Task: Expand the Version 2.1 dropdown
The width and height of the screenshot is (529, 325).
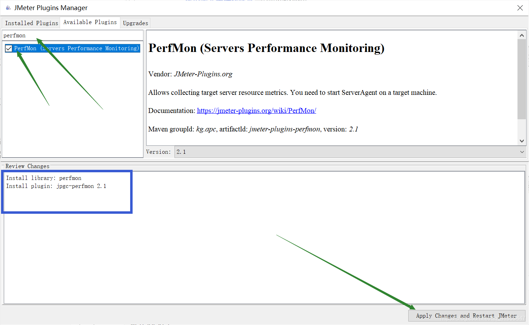Action: coord(350,152)
